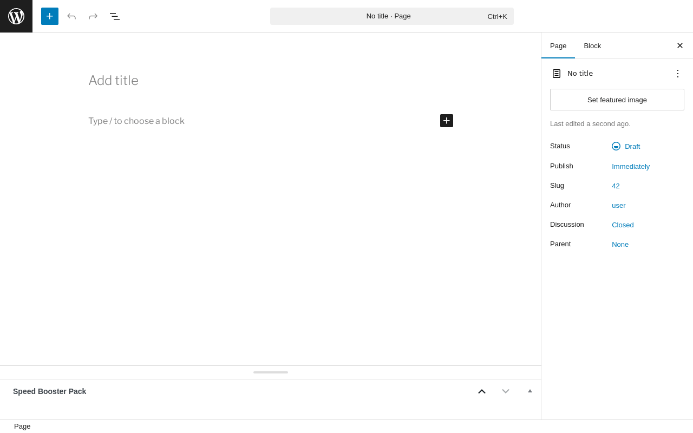Click the Page breadcrumb in the footer
This screenshot has height=433, width=693.
22,427
